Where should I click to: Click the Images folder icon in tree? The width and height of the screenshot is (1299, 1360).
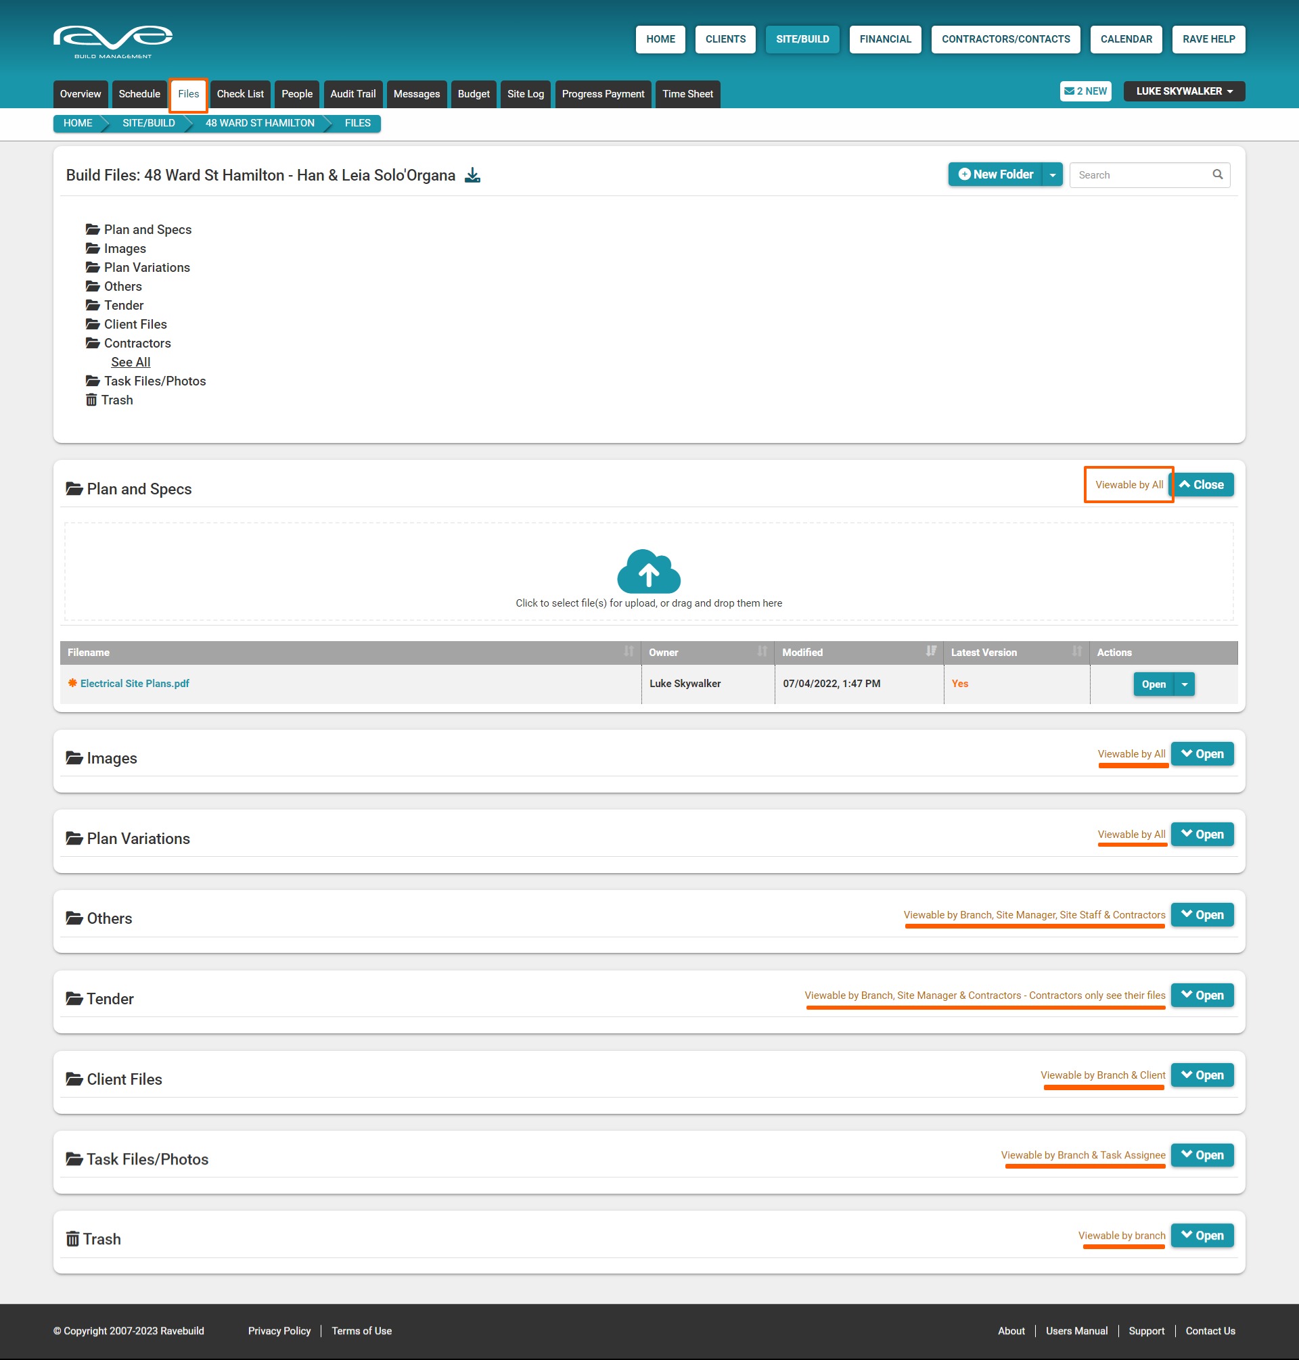tap(92, 248)
